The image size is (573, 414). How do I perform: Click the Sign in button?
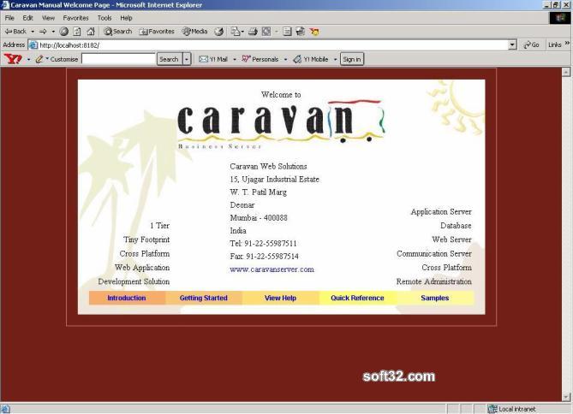352,59
